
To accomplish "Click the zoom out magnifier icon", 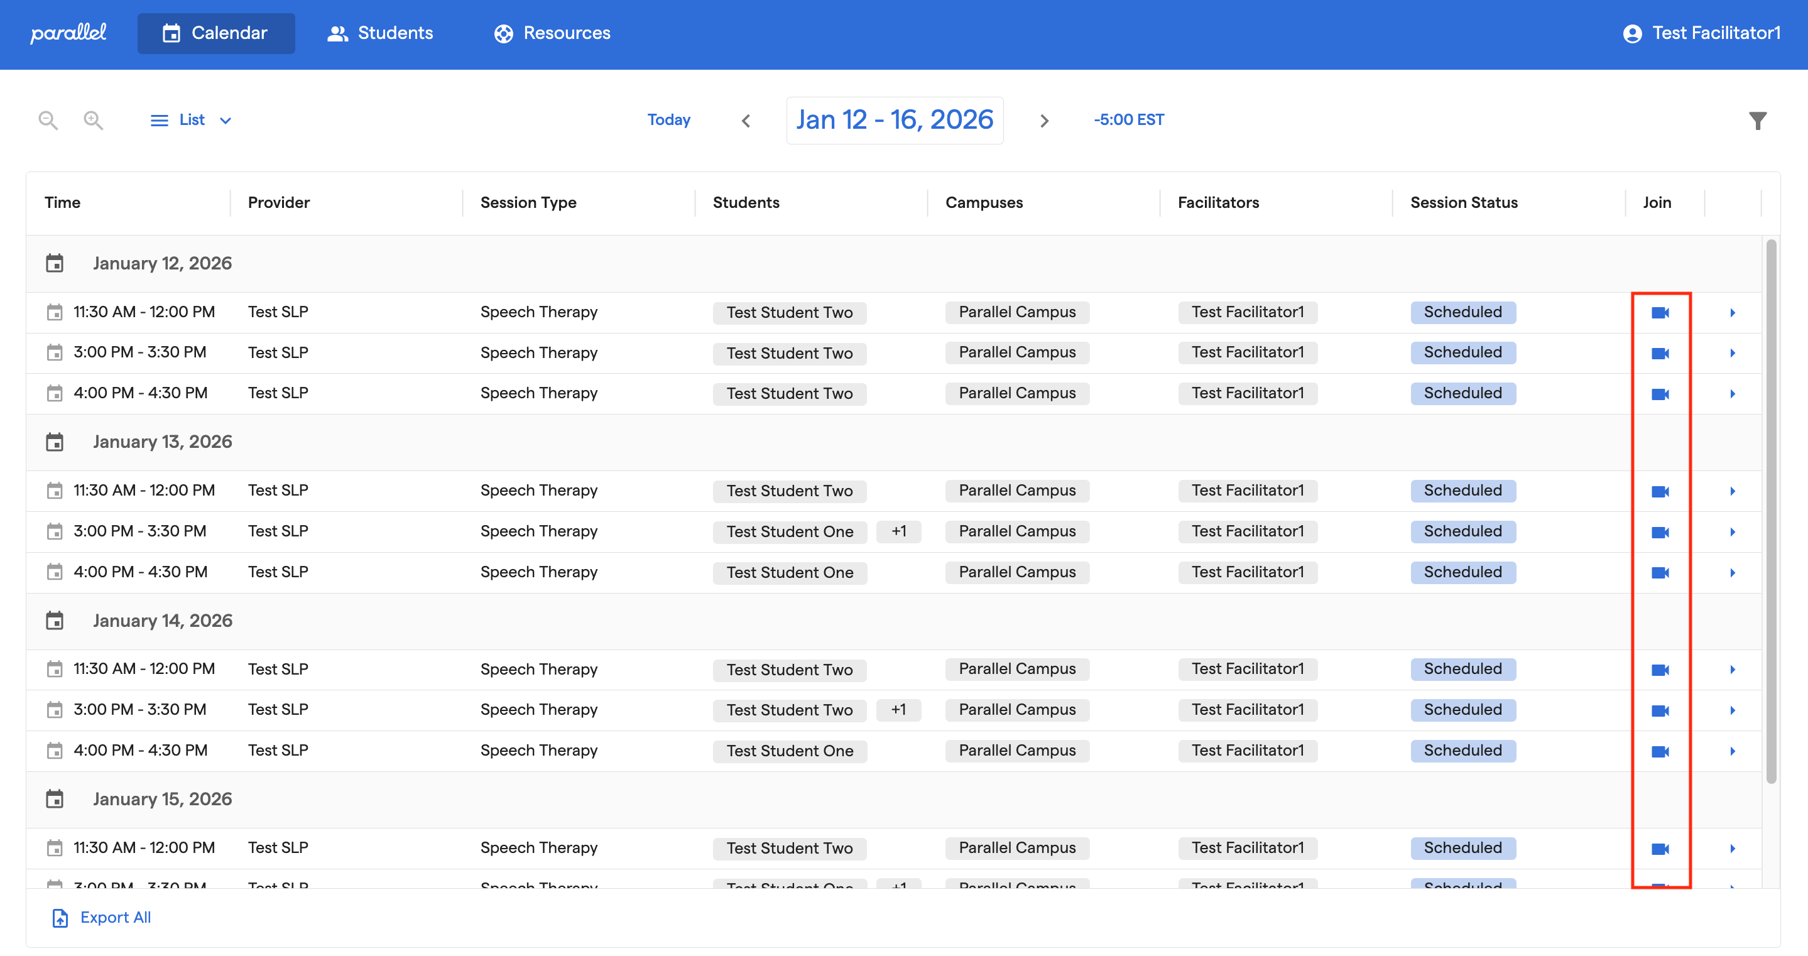I will 48,120.
